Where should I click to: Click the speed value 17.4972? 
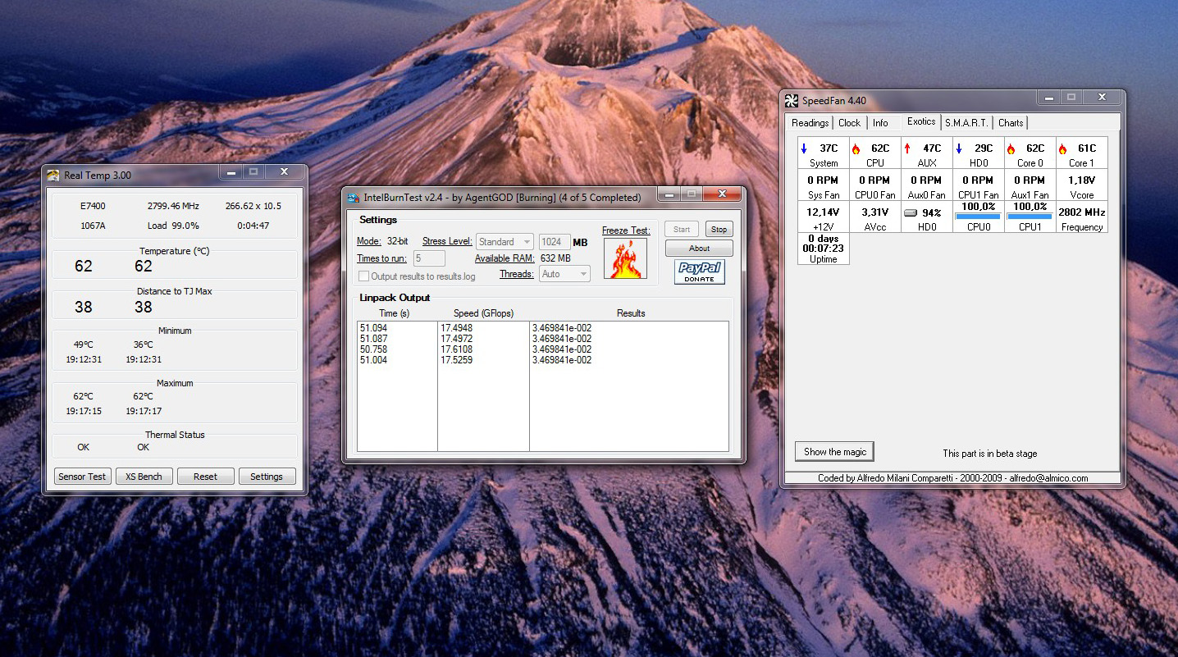point(456,339)
